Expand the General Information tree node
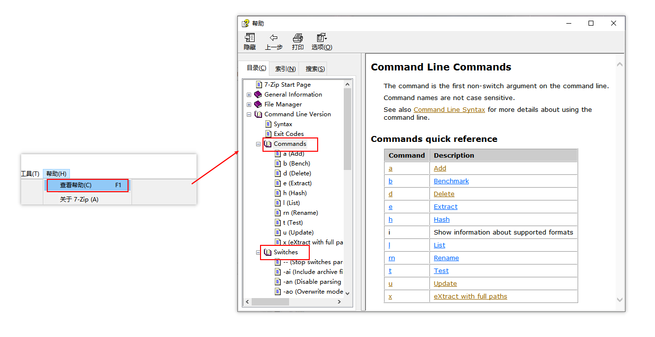Image resolution: width=655 pixels, height=337 pixels. [x=249, y=95]
